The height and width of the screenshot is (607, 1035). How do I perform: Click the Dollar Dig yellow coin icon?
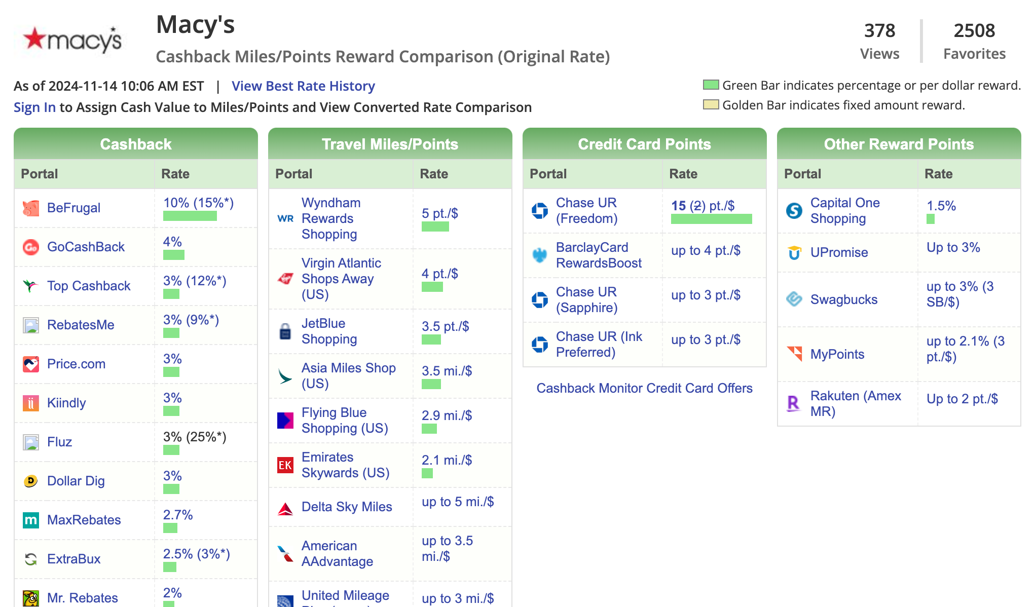click(x=31, y=481)
